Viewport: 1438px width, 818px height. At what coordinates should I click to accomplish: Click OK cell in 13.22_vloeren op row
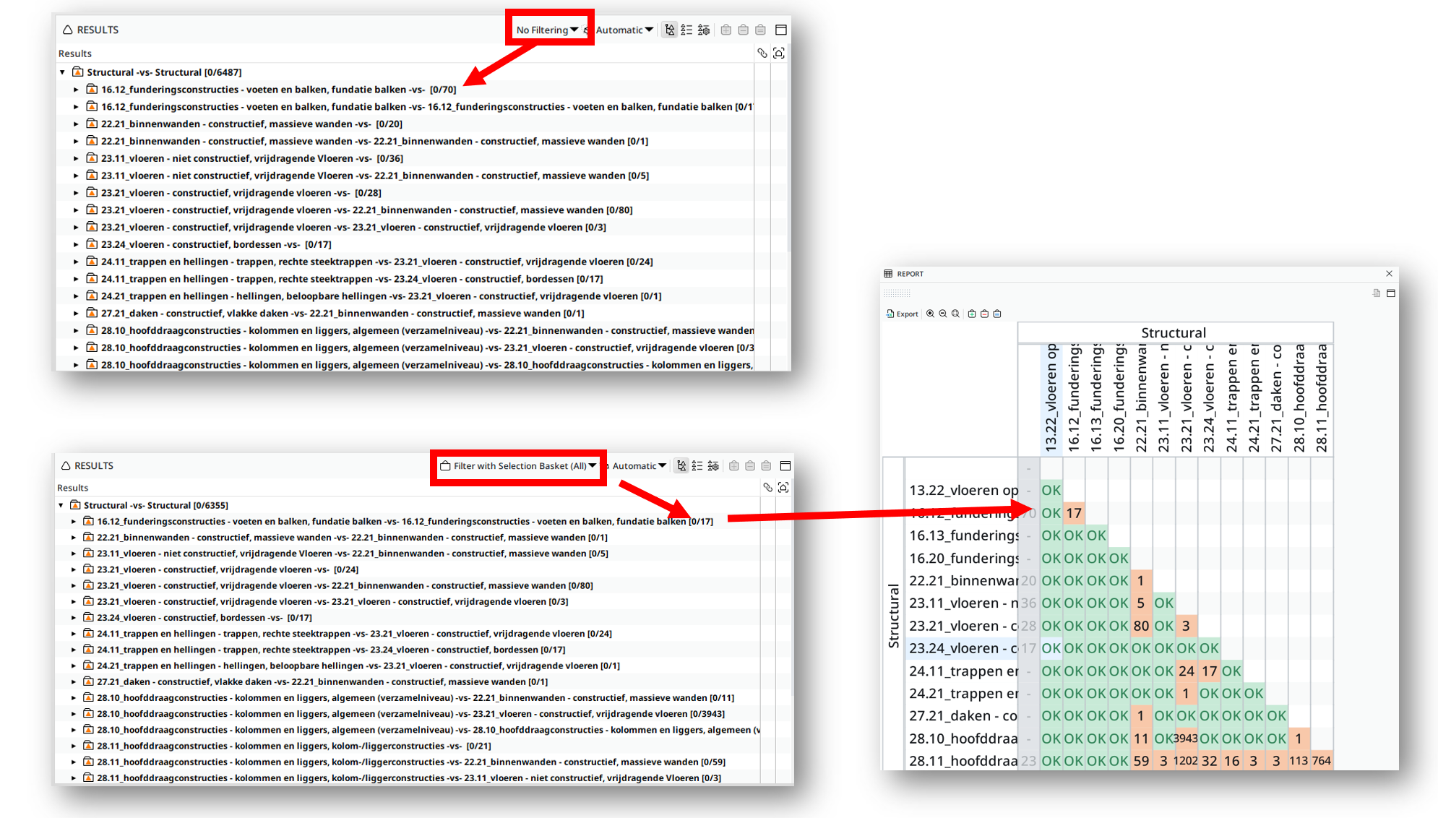tap(1051, 490)
